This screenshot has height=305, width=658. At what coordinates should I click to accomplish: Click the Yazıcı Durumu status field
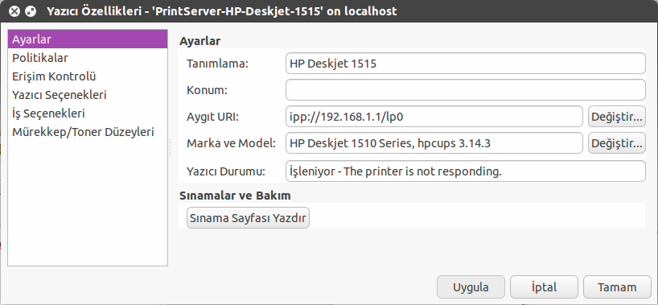466,171
